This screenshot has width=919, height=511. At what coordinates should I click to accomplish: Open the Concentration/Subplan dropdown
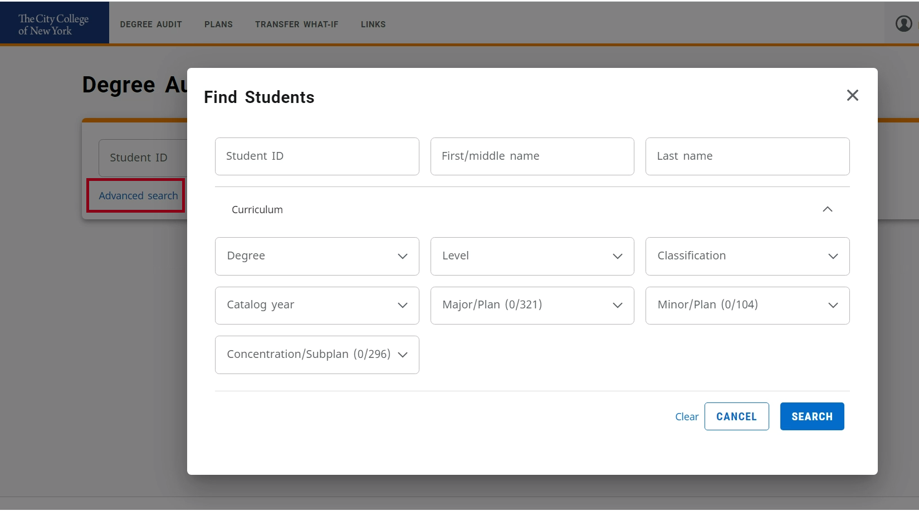tap(316, 355)
